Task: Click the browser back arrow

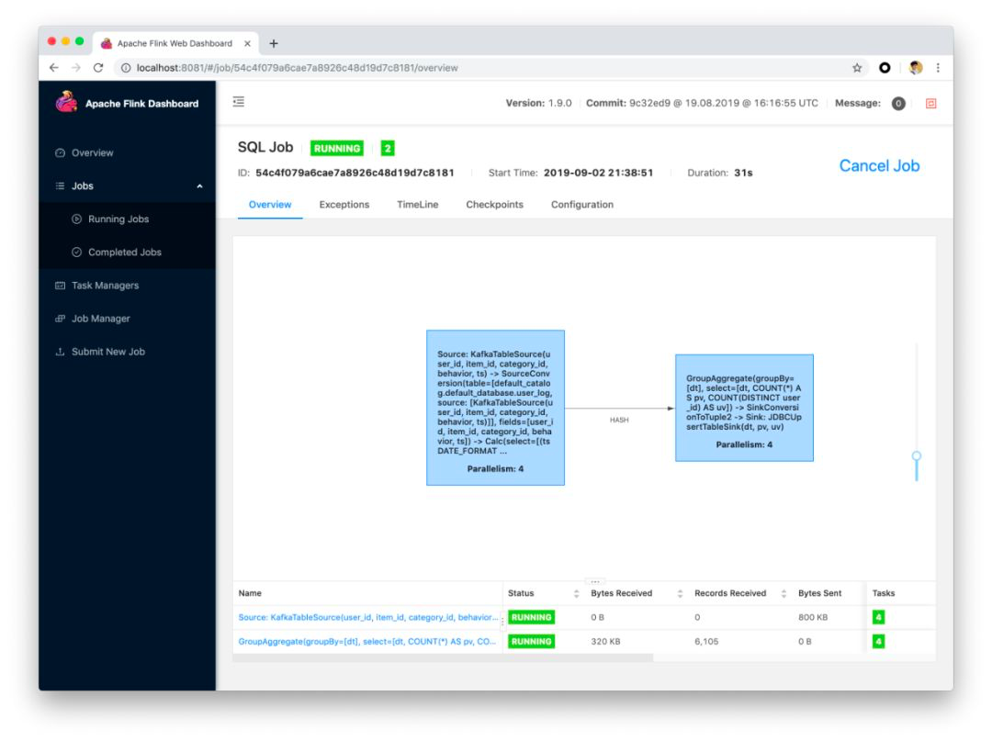Action: (x=54, y=68)
